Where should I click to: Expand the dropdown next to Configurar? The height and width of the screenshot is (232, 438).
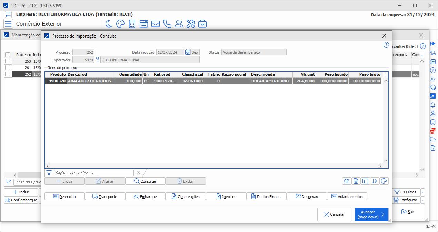coord(423,200)
